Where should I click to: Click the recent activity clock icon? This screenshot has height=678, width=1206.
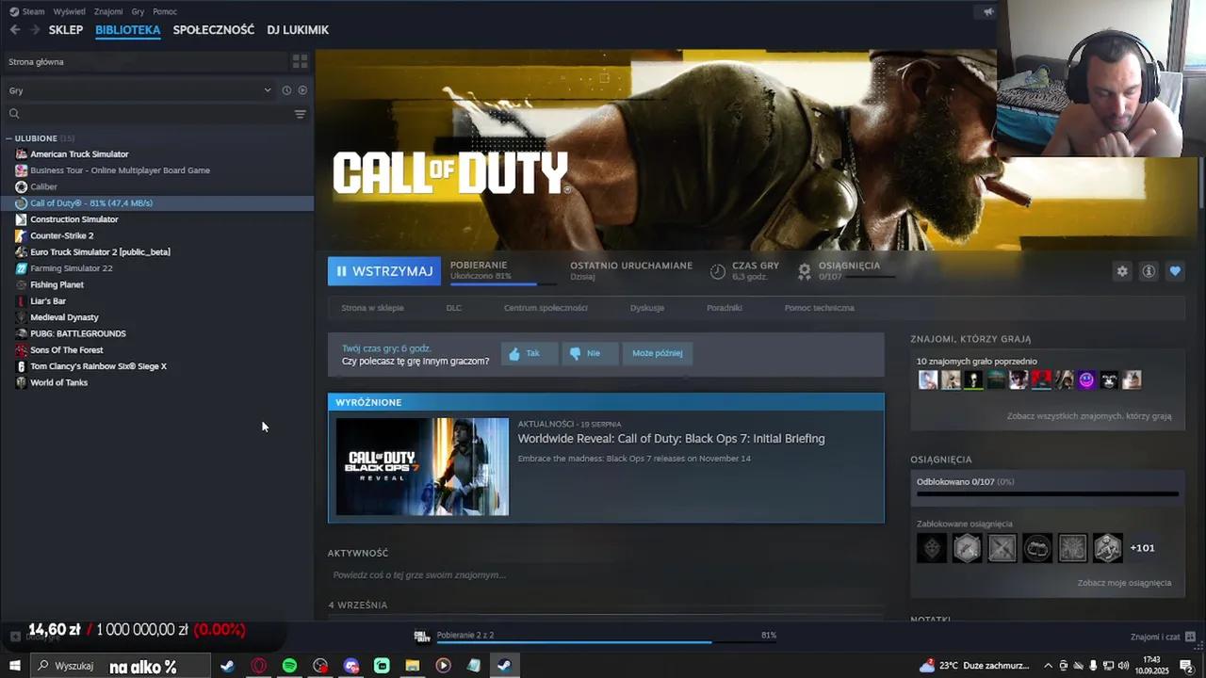(x=286, y=90)
